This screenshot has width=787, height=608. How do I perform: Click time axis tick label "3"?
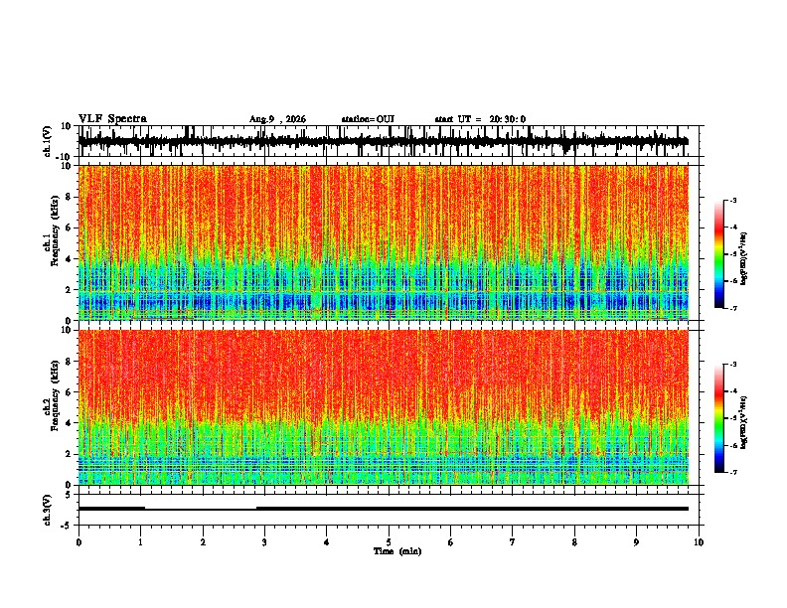[264, 542]
